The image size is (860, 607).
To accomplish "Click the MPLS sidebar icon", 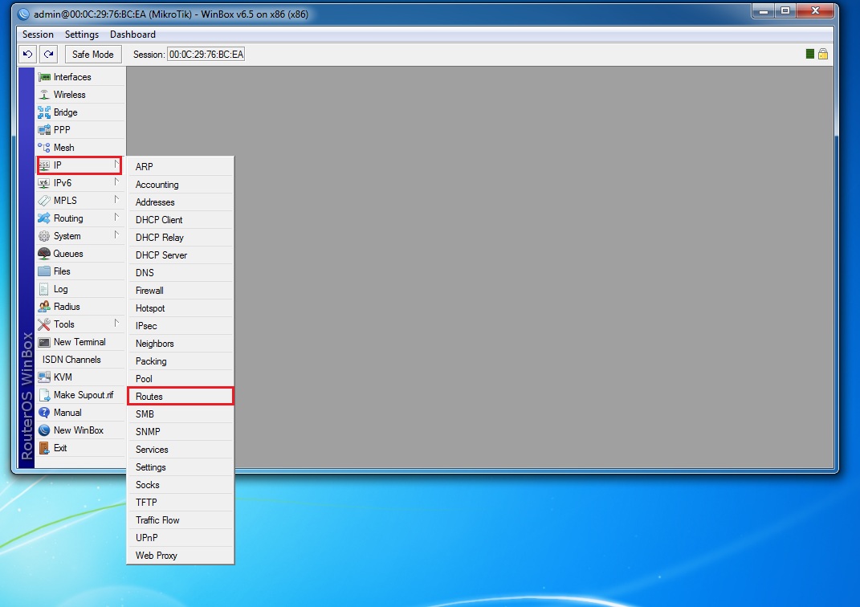I will point(44,201).
